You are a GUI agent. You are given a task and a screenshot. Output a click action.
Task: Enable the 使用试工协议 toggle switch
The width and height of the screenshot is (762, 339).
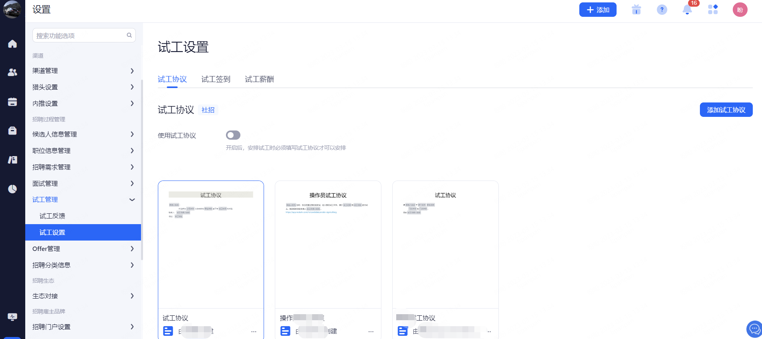(233, 135)
